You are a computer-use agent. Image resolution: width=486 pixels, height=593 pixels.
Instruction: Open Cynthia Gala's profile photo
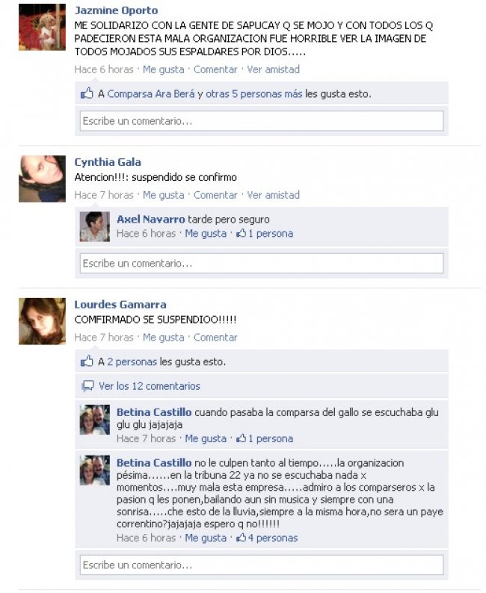42,178
